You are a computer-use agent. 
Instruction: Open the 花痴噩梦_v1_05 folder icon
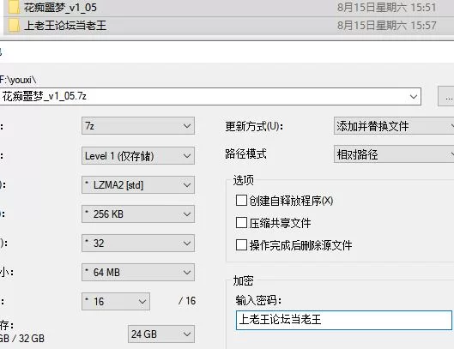(x=14, y=8)
